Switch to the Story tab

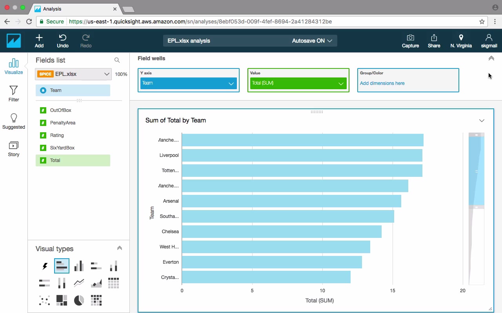pyautogui.click(x=14, y=149)
